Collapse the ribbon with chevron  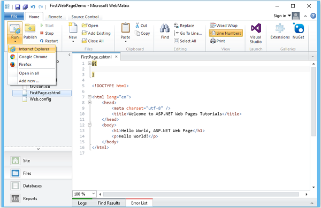[x=305, y=16]
